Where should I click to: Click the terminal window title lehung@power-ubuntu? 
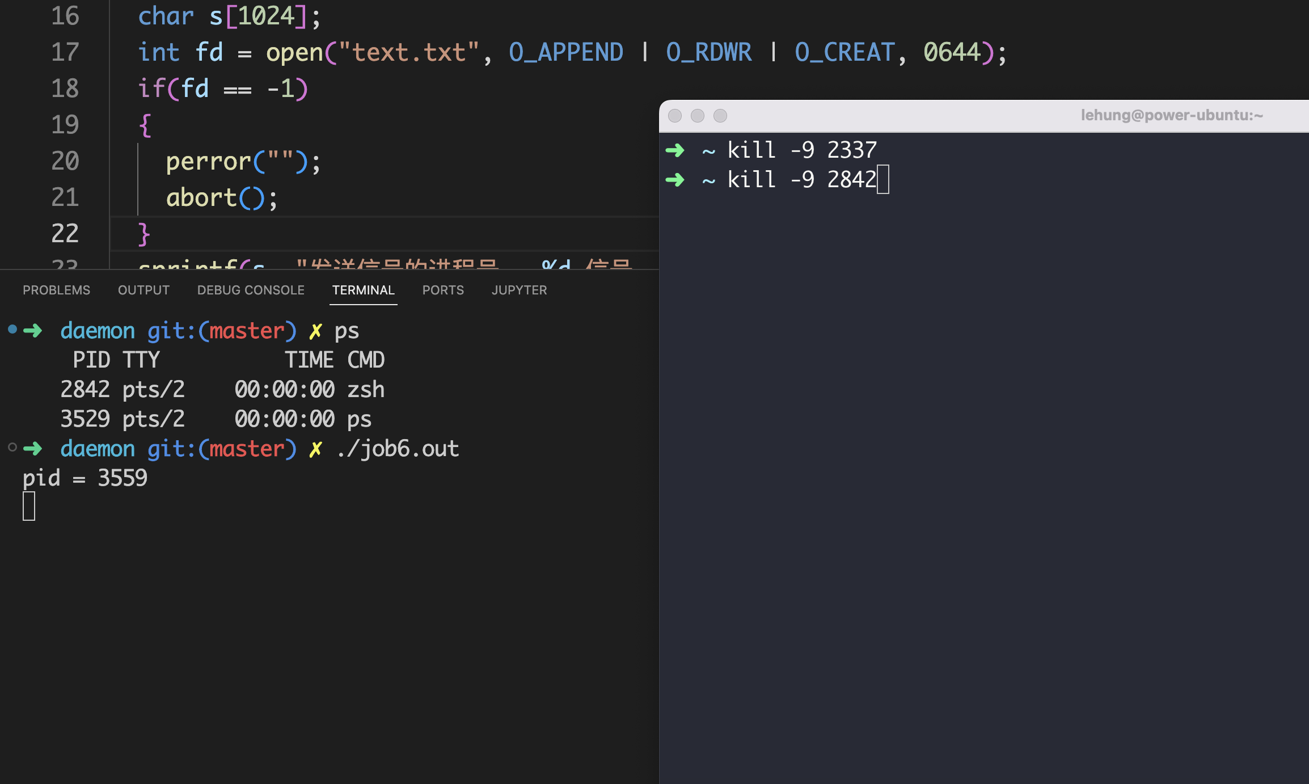pos(1171,115)
